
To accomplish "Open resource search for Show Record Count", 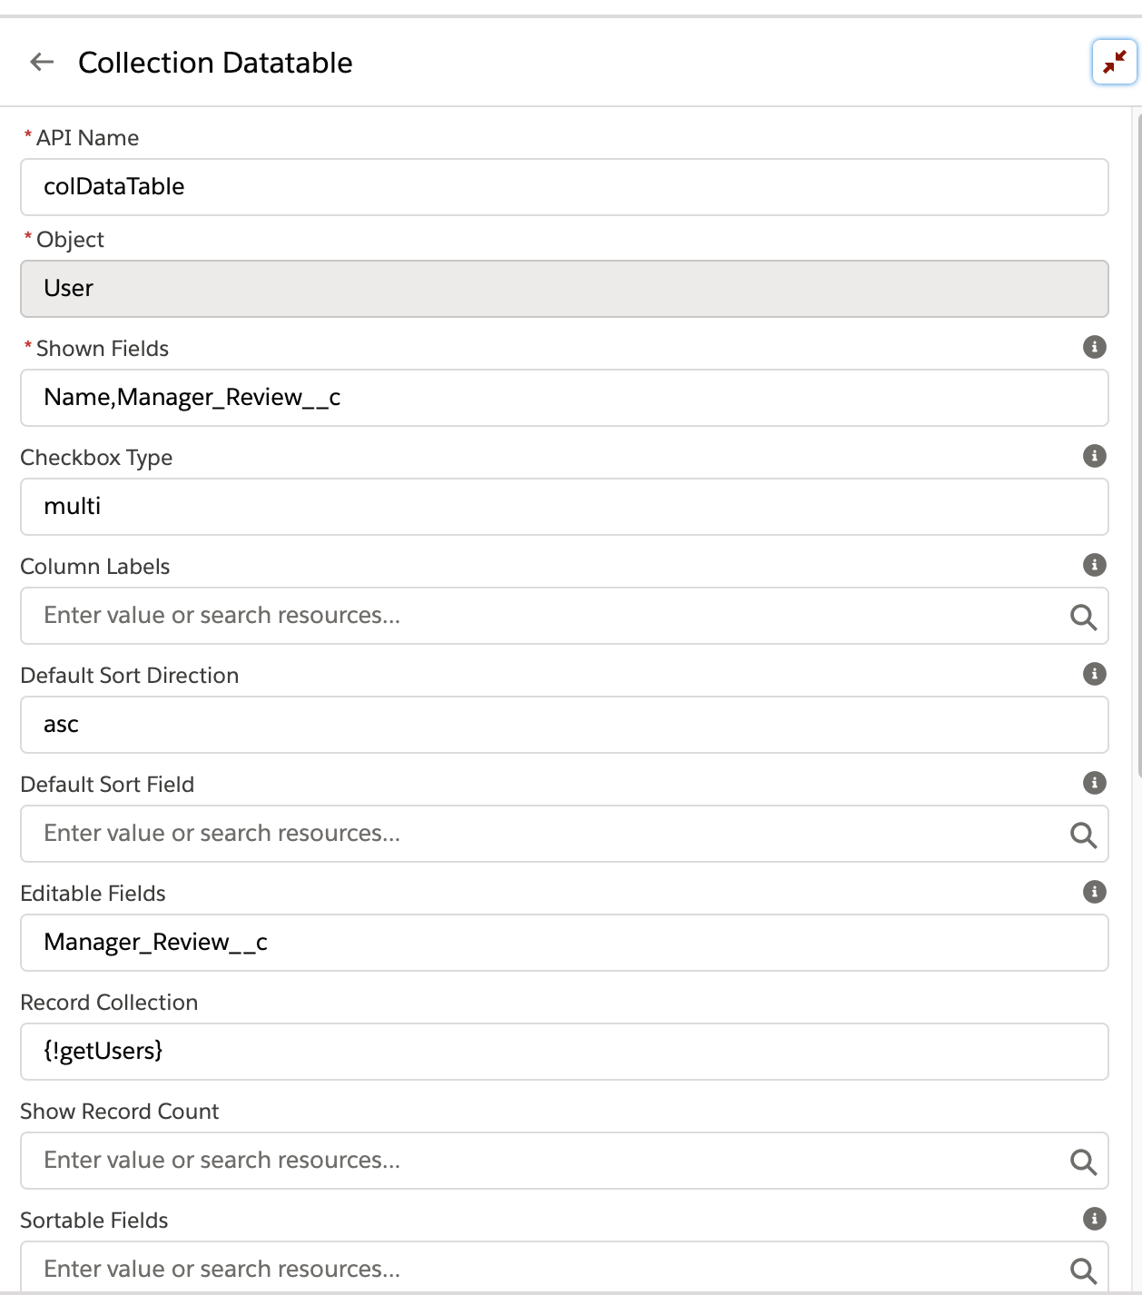I will [x=1082, y=1161].
